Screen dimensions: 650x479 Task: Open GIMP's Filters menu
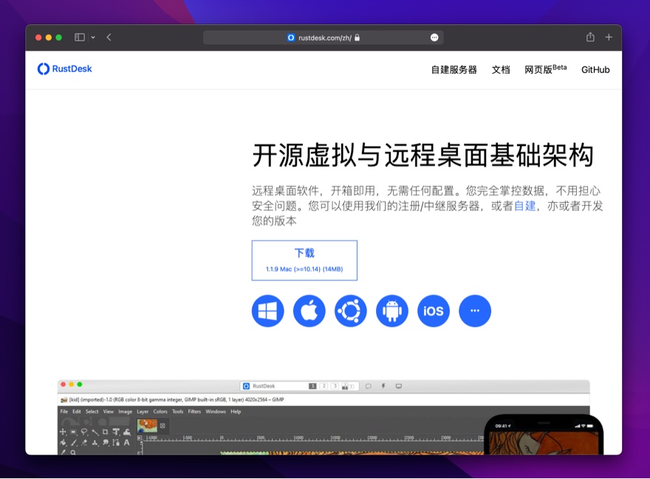(194, 411)
